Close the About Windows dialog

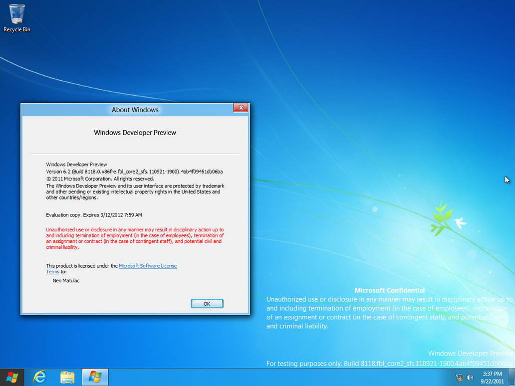click(241, 108)
